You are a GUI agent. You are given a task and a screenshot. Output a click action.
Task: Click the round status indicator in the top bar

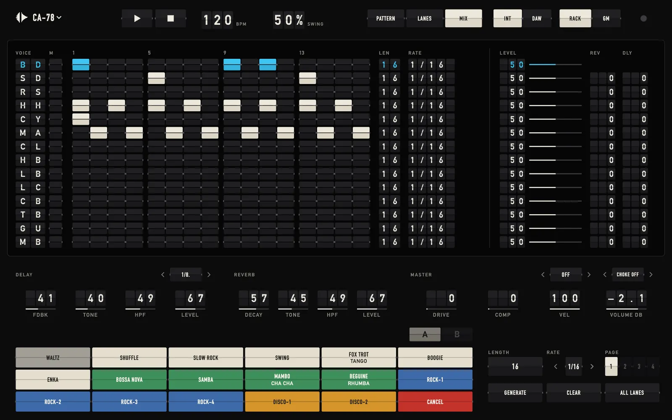643,18
